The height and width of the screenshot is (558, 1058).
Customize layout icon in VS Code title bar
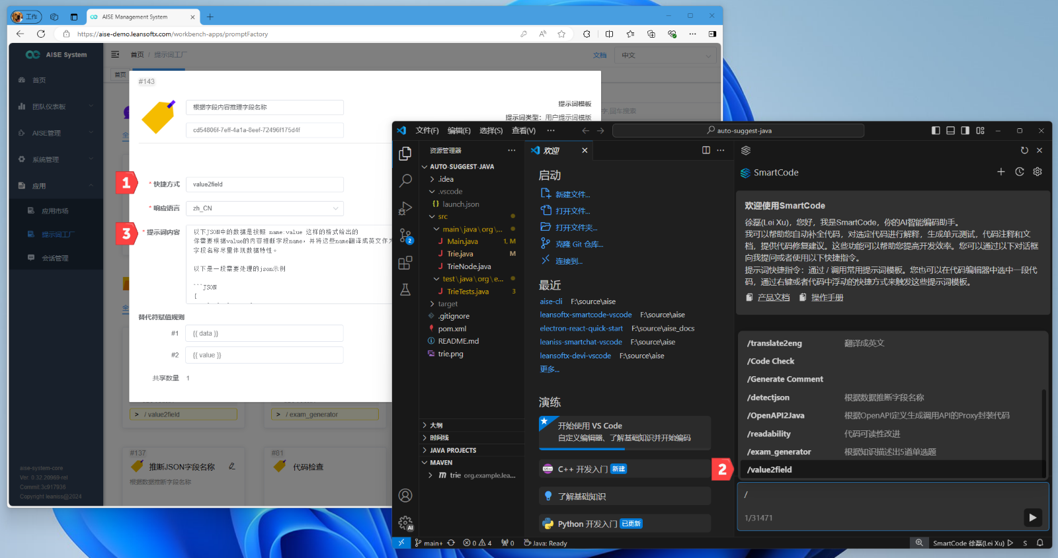[980, 131]
